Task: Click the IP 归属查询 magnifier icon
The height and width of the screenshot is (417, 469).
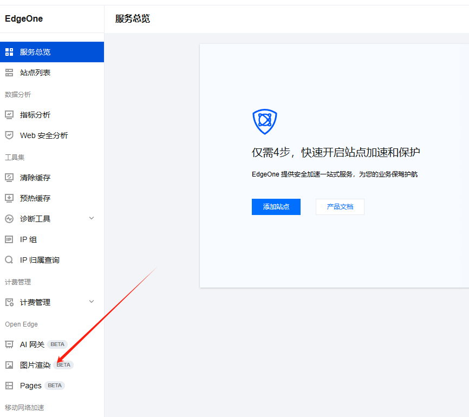Action: [x=9, y=259]
